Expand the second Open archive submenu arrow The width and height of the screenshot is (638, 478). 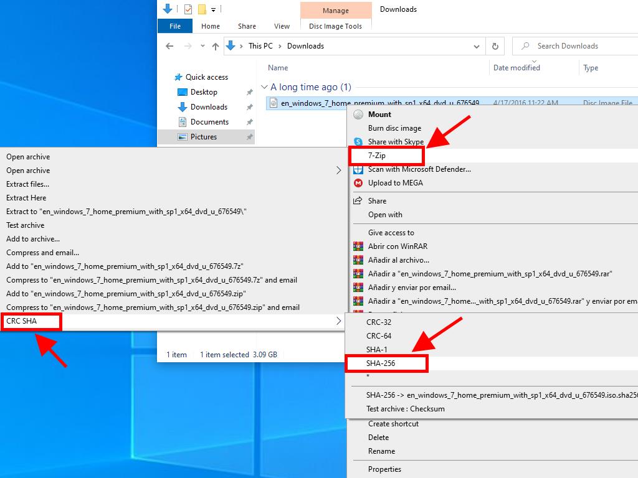[x=339, y=171]
